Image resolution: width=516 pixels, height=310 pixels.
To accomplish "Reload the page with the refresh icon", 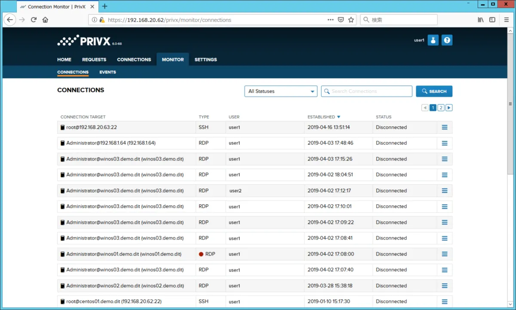I will pos(34,20).
